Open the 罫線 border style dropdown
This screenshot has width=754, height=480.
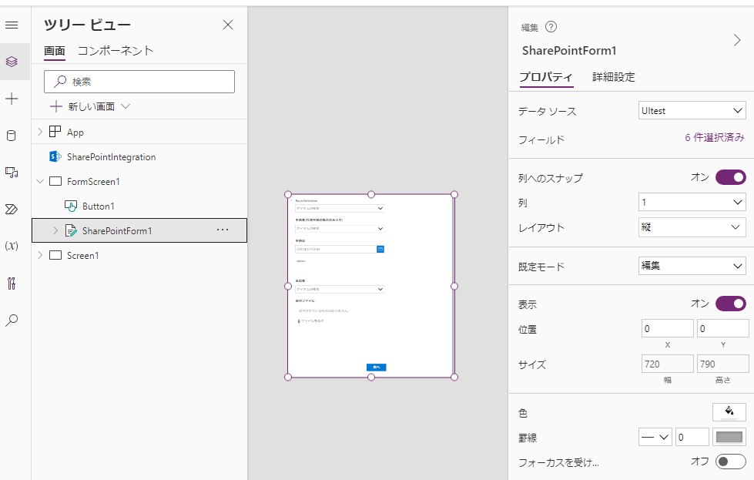click(x=655, y=437)
